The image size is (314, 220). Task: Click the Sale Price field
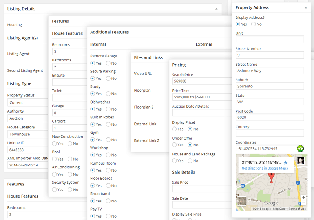coord(202,189)
